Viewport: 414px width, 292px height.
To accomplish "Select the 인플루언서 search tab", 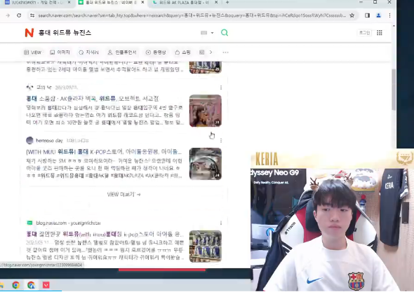I will click(x=122, y=53).
